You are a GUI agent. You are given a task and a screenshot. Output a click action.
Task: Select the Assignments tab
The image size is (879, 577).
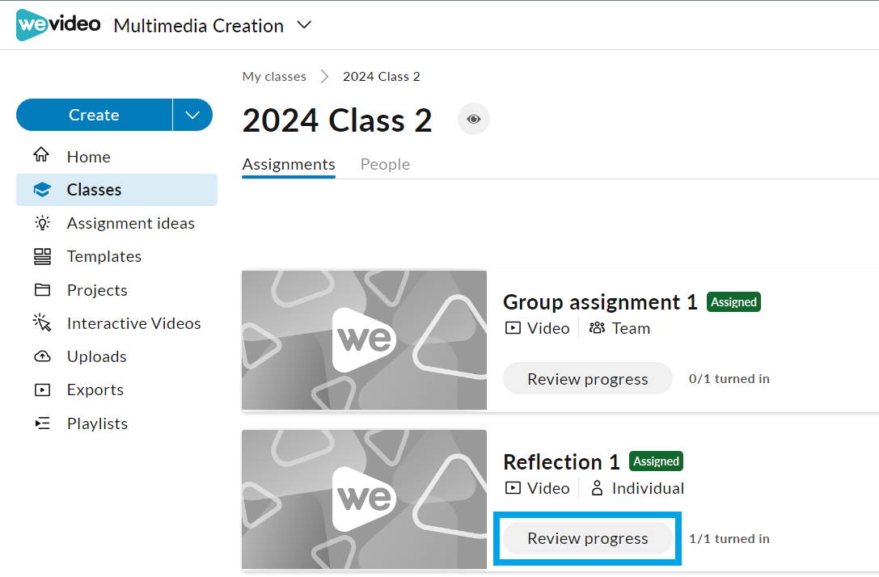coord(289,164)
